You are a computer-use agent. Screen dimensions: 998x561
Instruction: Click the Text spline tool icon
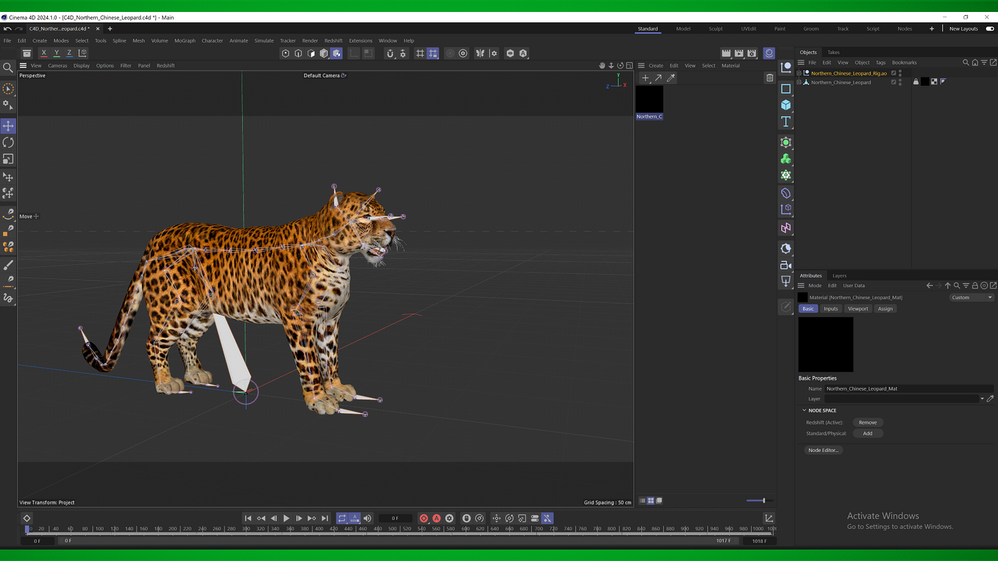pos(786,122)
